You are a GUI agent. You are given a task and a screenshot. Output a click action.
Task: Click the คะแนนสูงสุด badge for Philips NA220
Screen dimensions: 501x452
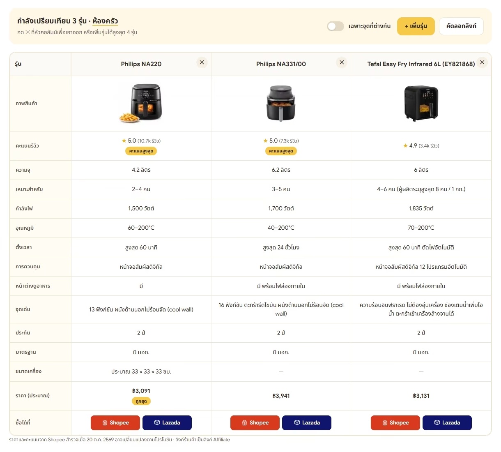(141, 151)
